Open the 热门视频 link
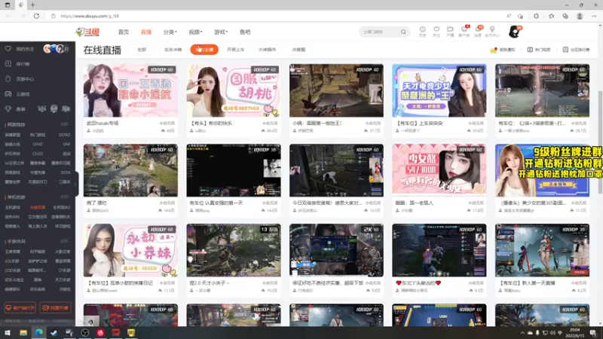Screen dimensions: 603x339 click(x=539, y=50)
